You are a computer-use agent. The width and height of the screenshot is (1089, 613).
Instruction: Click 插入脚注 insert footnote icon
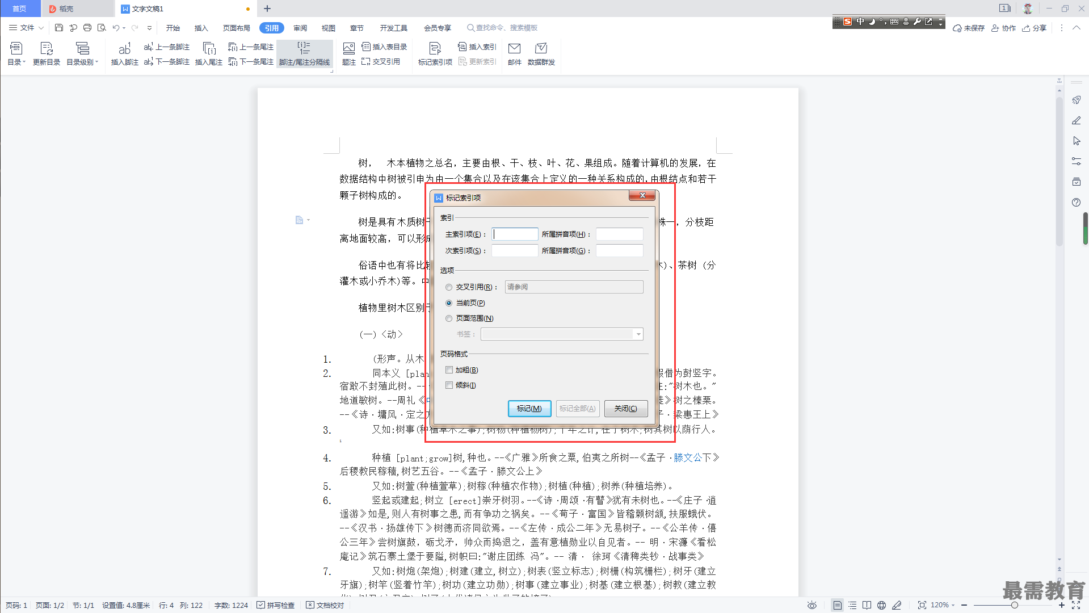click(125, 53)
